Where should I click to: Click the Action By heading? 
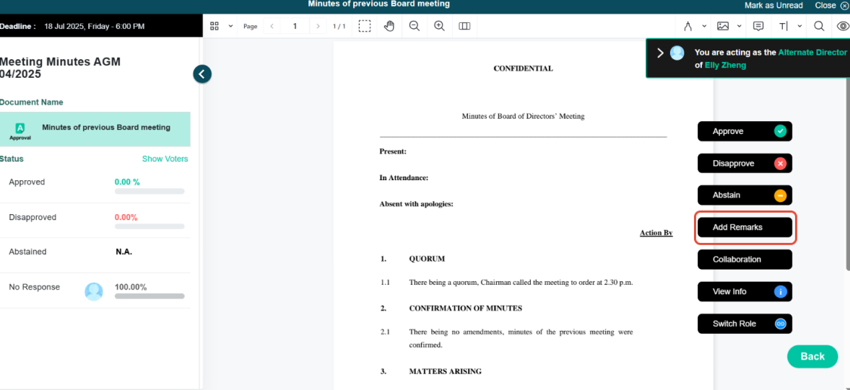(656, 233)
